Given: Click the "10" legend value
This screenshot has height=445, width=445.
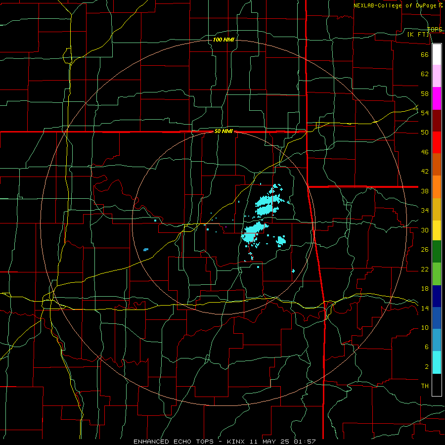Looking at the screenshot, I should (425, 328).
